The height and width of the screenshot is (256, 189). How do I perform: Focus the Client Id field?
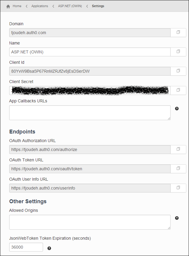[90, 71]
